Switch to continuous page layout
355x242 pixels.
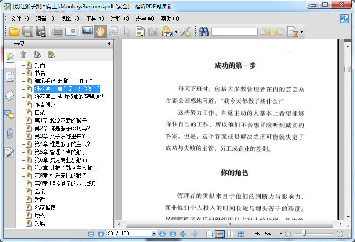click(x=220, y=234)
